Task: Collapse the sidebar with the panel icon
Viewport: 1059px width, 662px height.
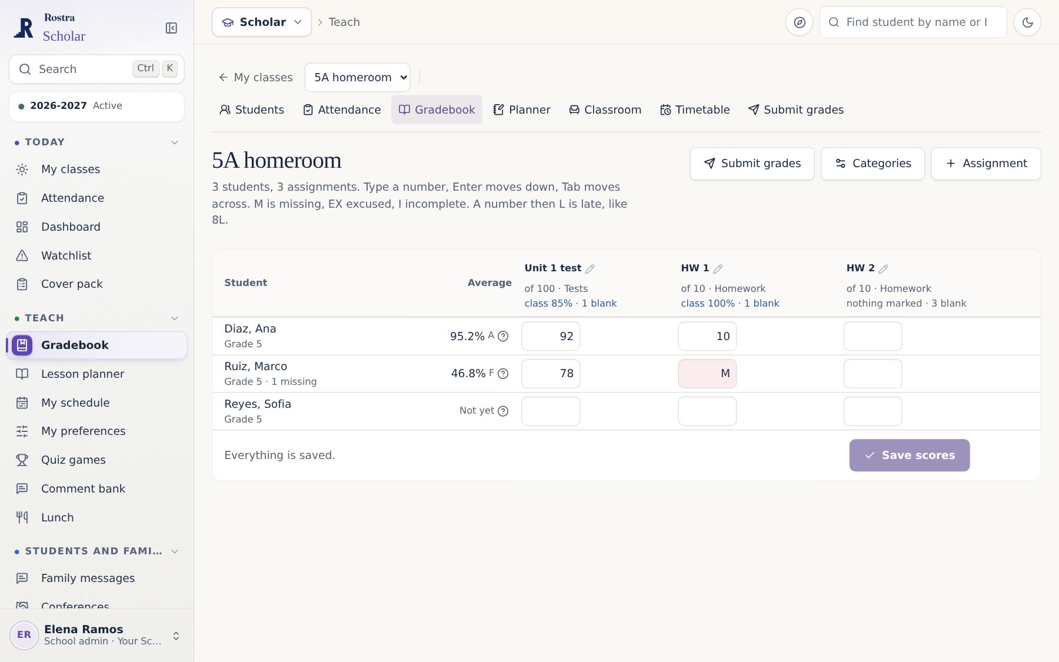Action: 171,28
